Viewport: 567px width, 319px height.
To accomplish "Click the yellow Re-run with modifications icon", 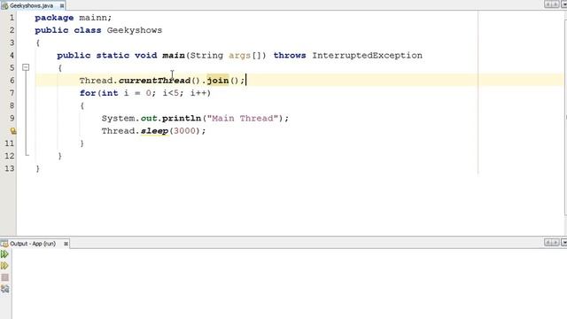I will (4, 266).
